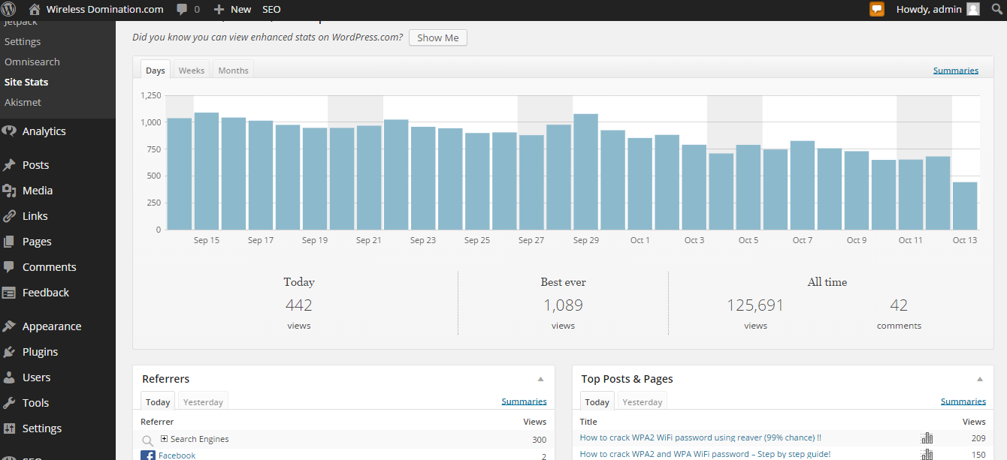
Task: Open the admin bar search magnifier
Action: [x=997, y=9]
